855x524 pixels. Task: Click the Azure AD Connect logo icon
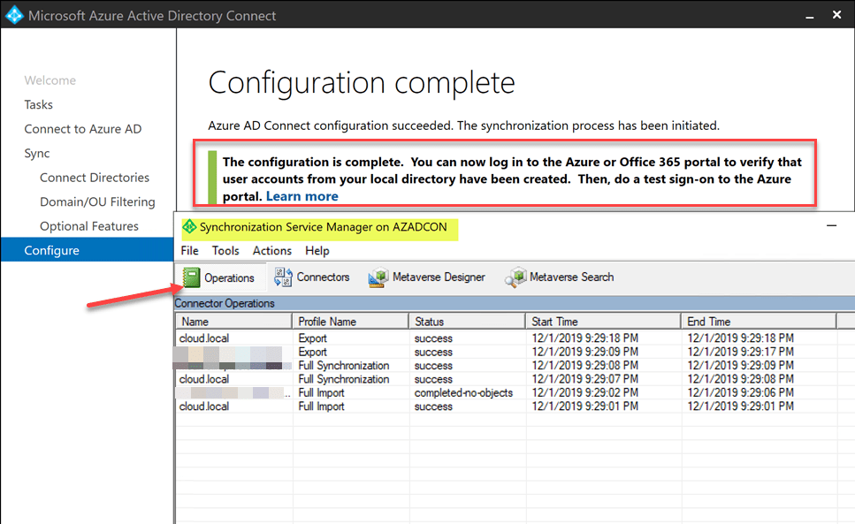(x=14, y=15)
